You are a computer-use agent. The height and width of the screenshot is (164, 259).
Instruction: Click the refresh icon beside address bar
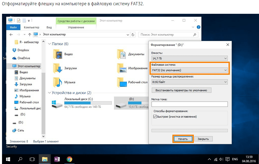pos(133,35)
